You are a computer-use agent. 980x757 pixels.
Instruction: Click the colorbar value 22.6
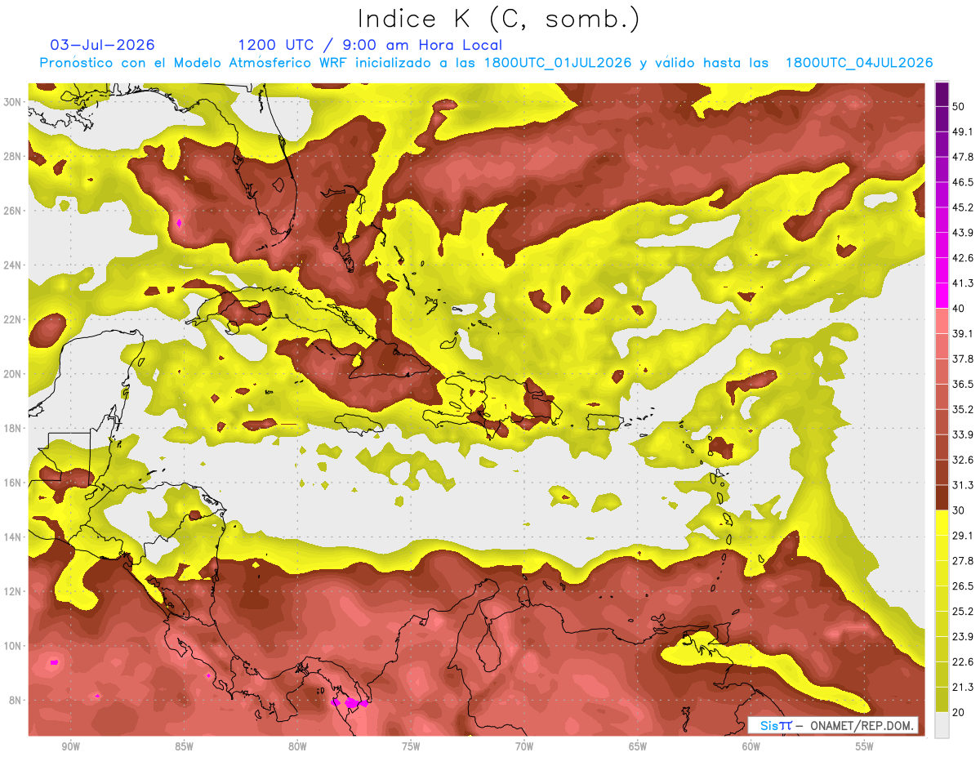pos(963,661)
